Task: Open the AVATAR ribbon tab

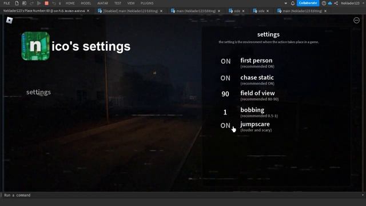Action: click(x=103, y=3)
